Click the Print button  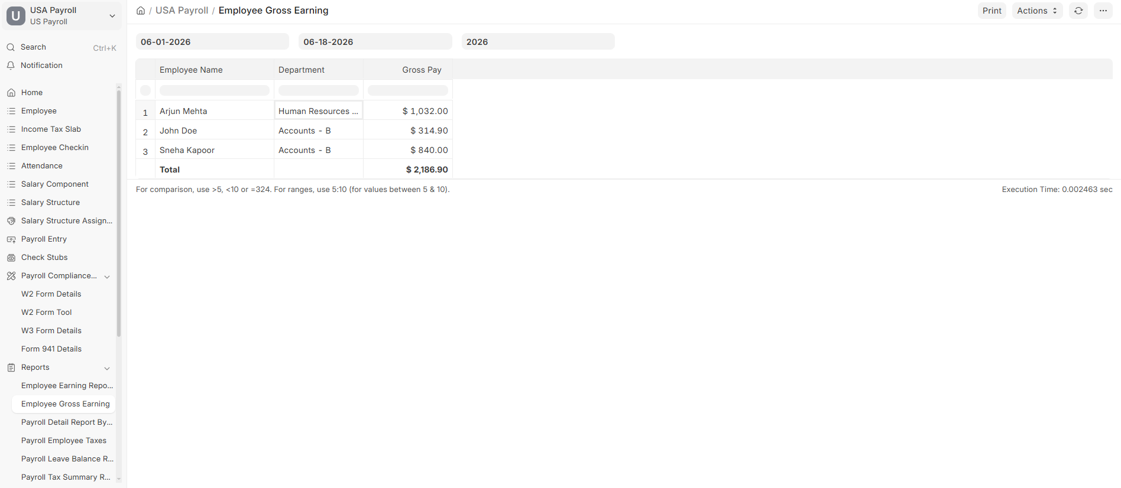click(992, 11)
